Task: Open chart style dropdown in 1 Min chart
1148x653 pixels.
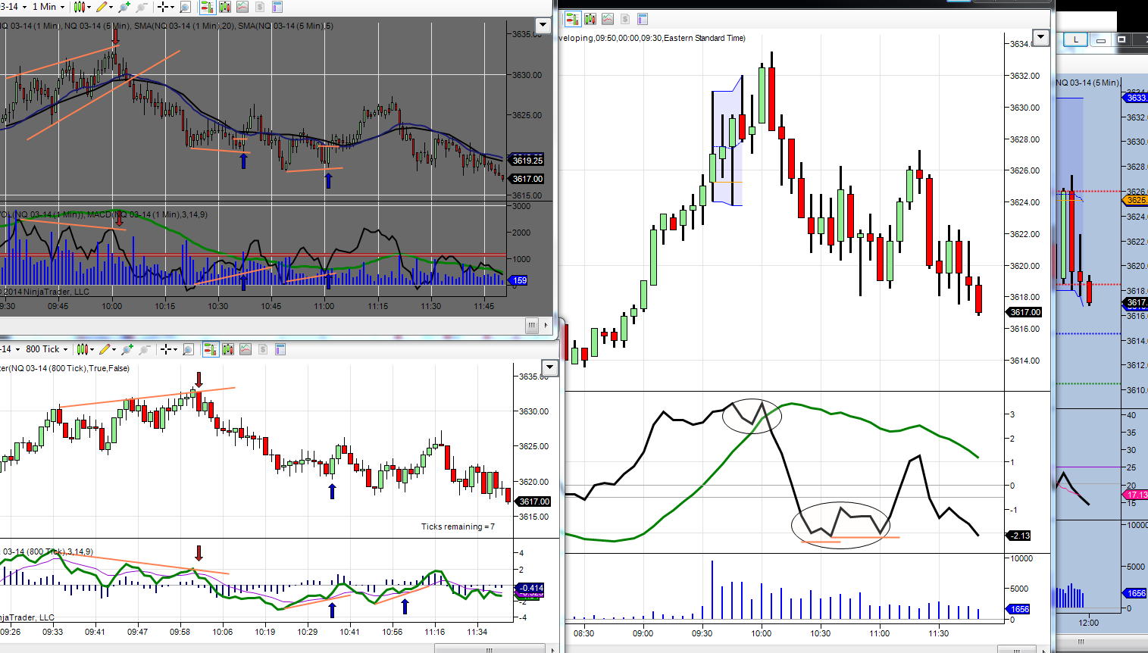Action: pyautogui.click(x=82, y=7)
